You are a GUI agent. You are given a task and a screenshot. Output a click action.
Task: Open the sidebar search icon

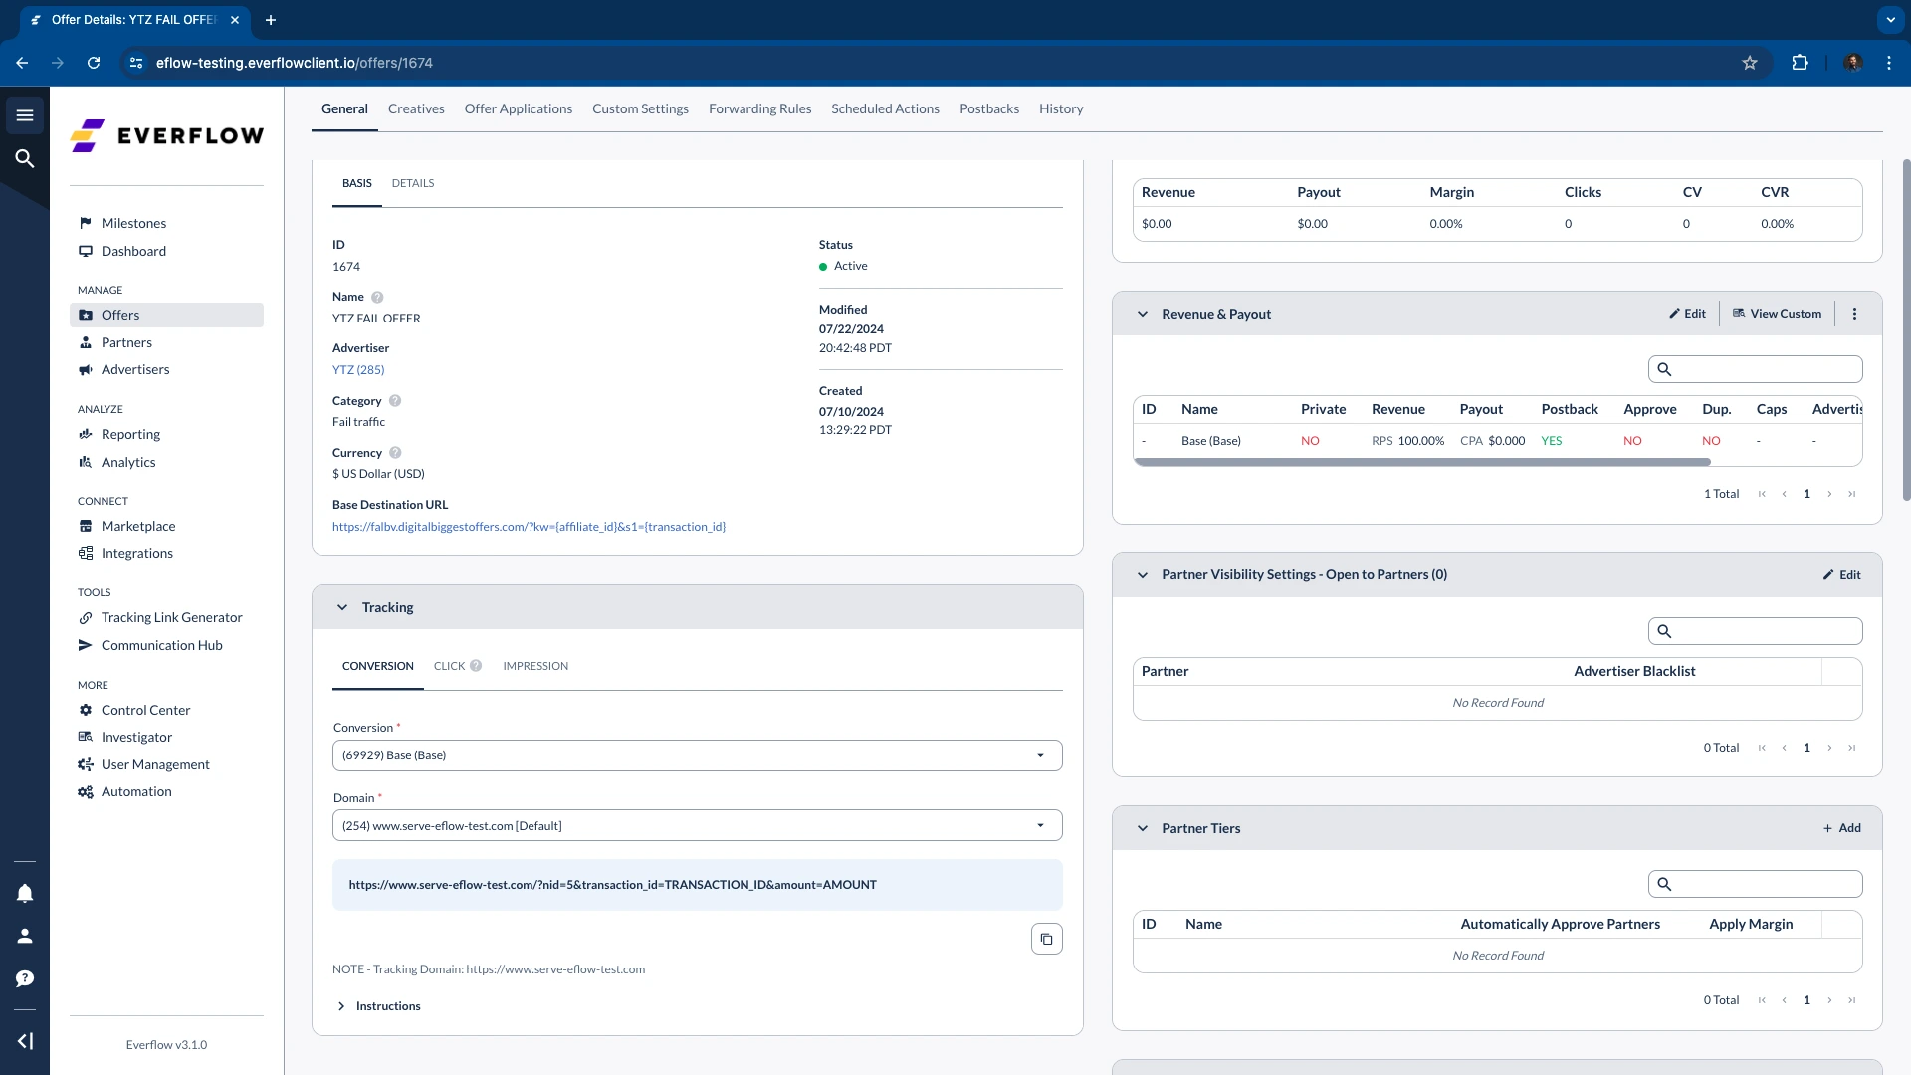pos(25,158)
